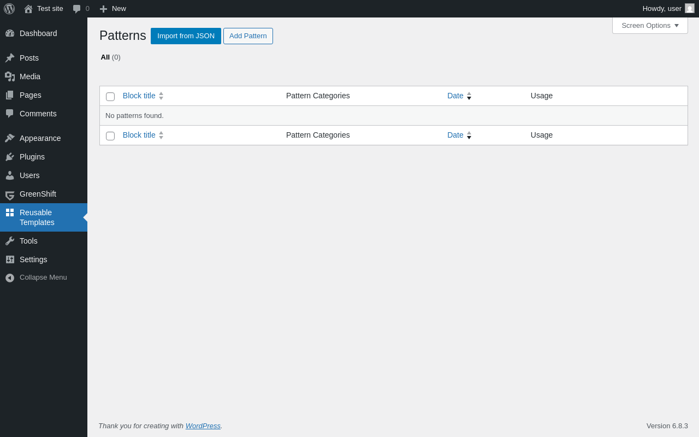Click the Reusable Templates grid icon
Screen dimensions: 699x437
(x=10, y=212)
